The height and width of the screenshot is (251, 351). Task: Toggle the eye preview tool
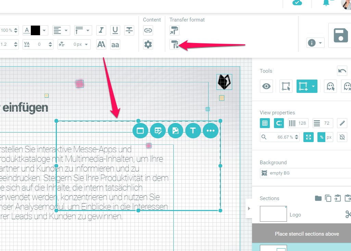(266, 86)
